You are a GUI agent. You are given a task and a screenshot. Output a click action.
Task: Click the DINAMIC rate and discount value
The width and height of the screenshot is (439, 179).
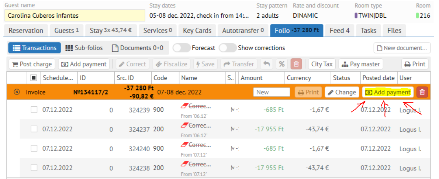305,16
